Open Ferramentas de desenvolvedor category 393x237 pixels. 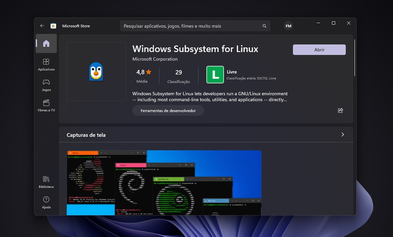(x=168, y=111)
